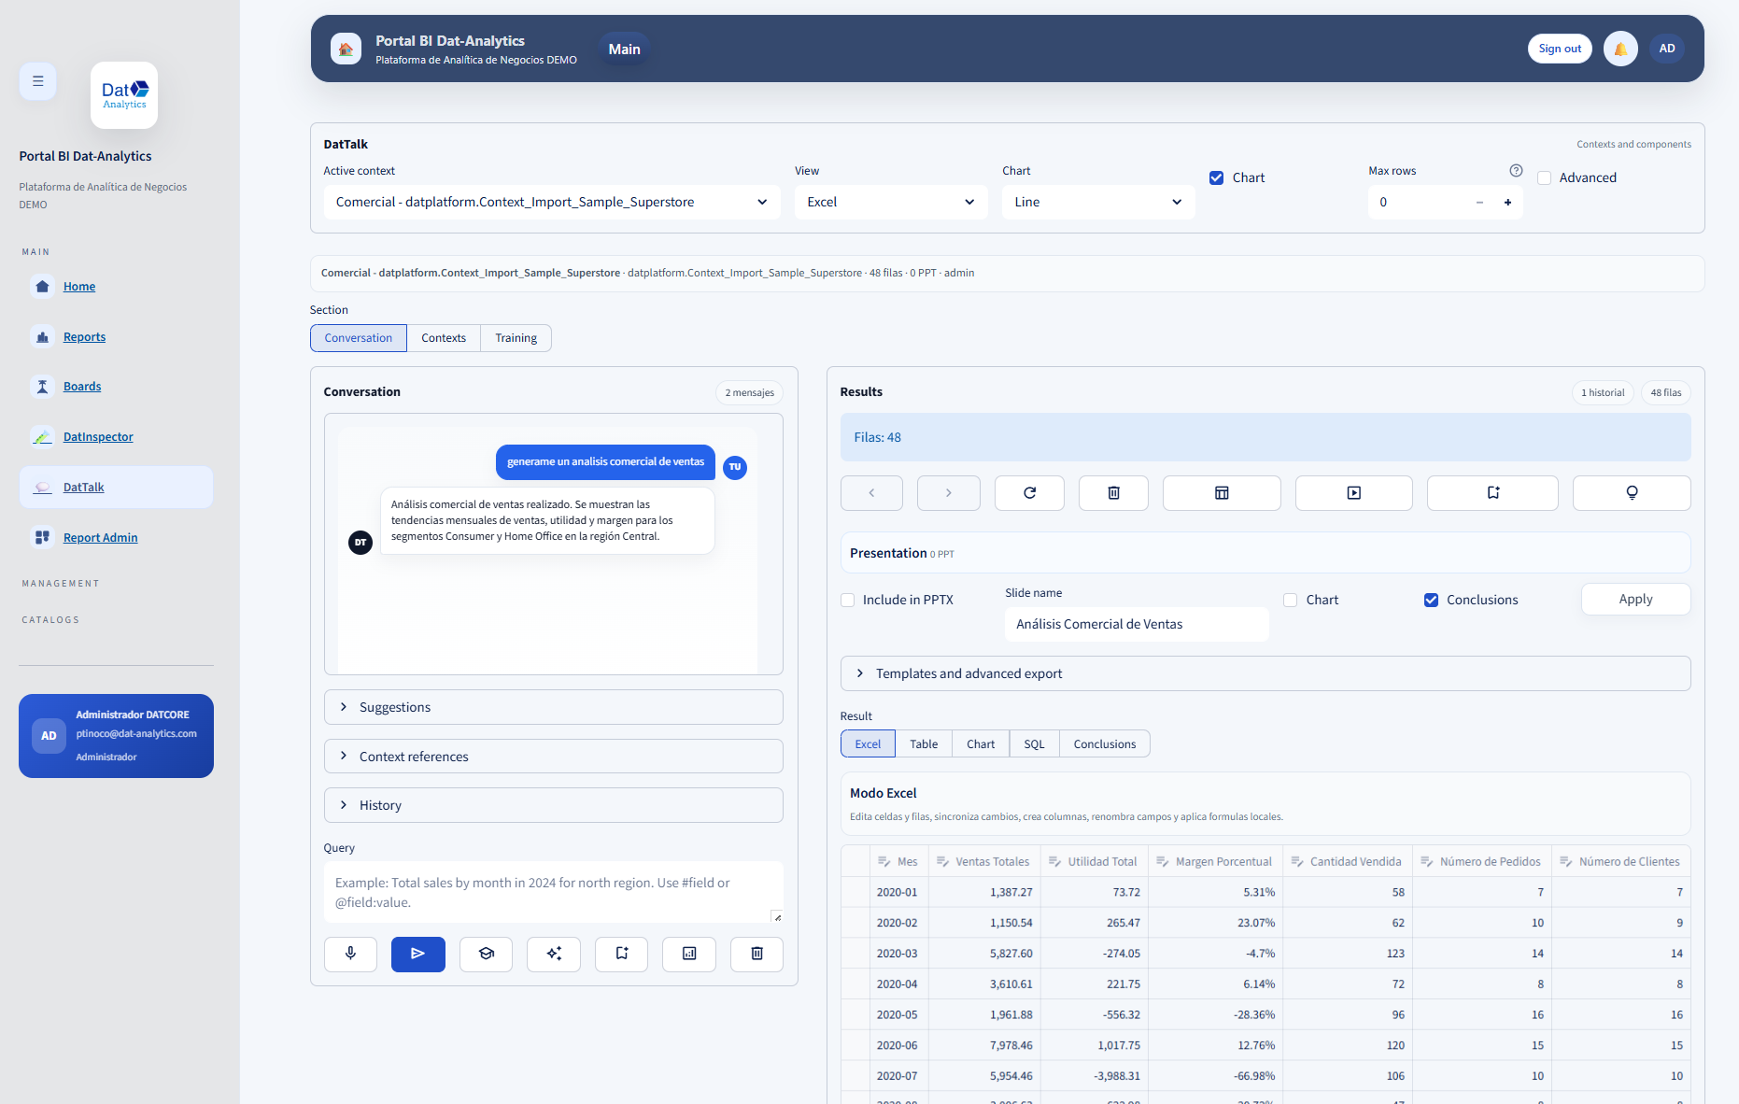Open DatInspector in the sidebar
1739x1104 pixels.
(x=98, y=437)
